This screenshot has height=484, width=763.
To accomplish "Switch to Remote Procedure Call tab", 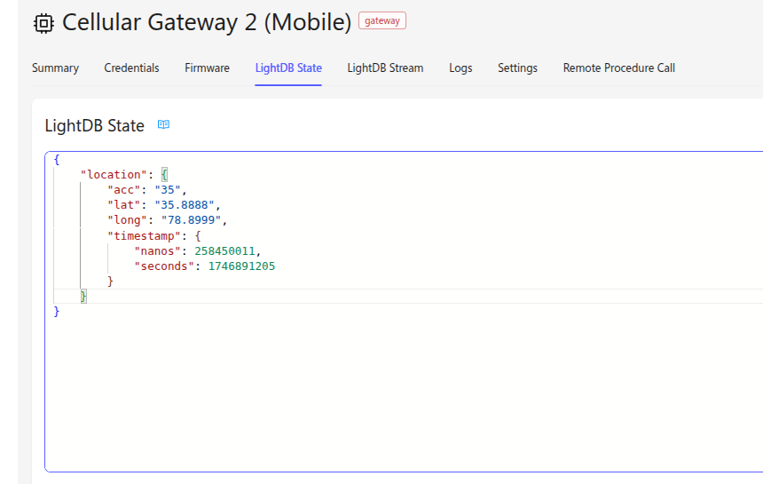I will (619, 68).
